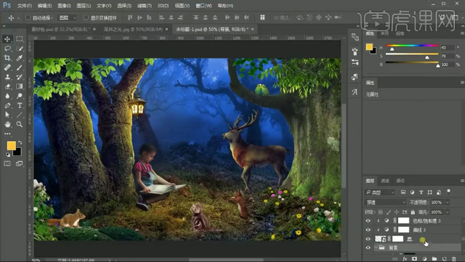The image size is (465, 262).
Task: Create a new layer group
Action: pos(434,259)
